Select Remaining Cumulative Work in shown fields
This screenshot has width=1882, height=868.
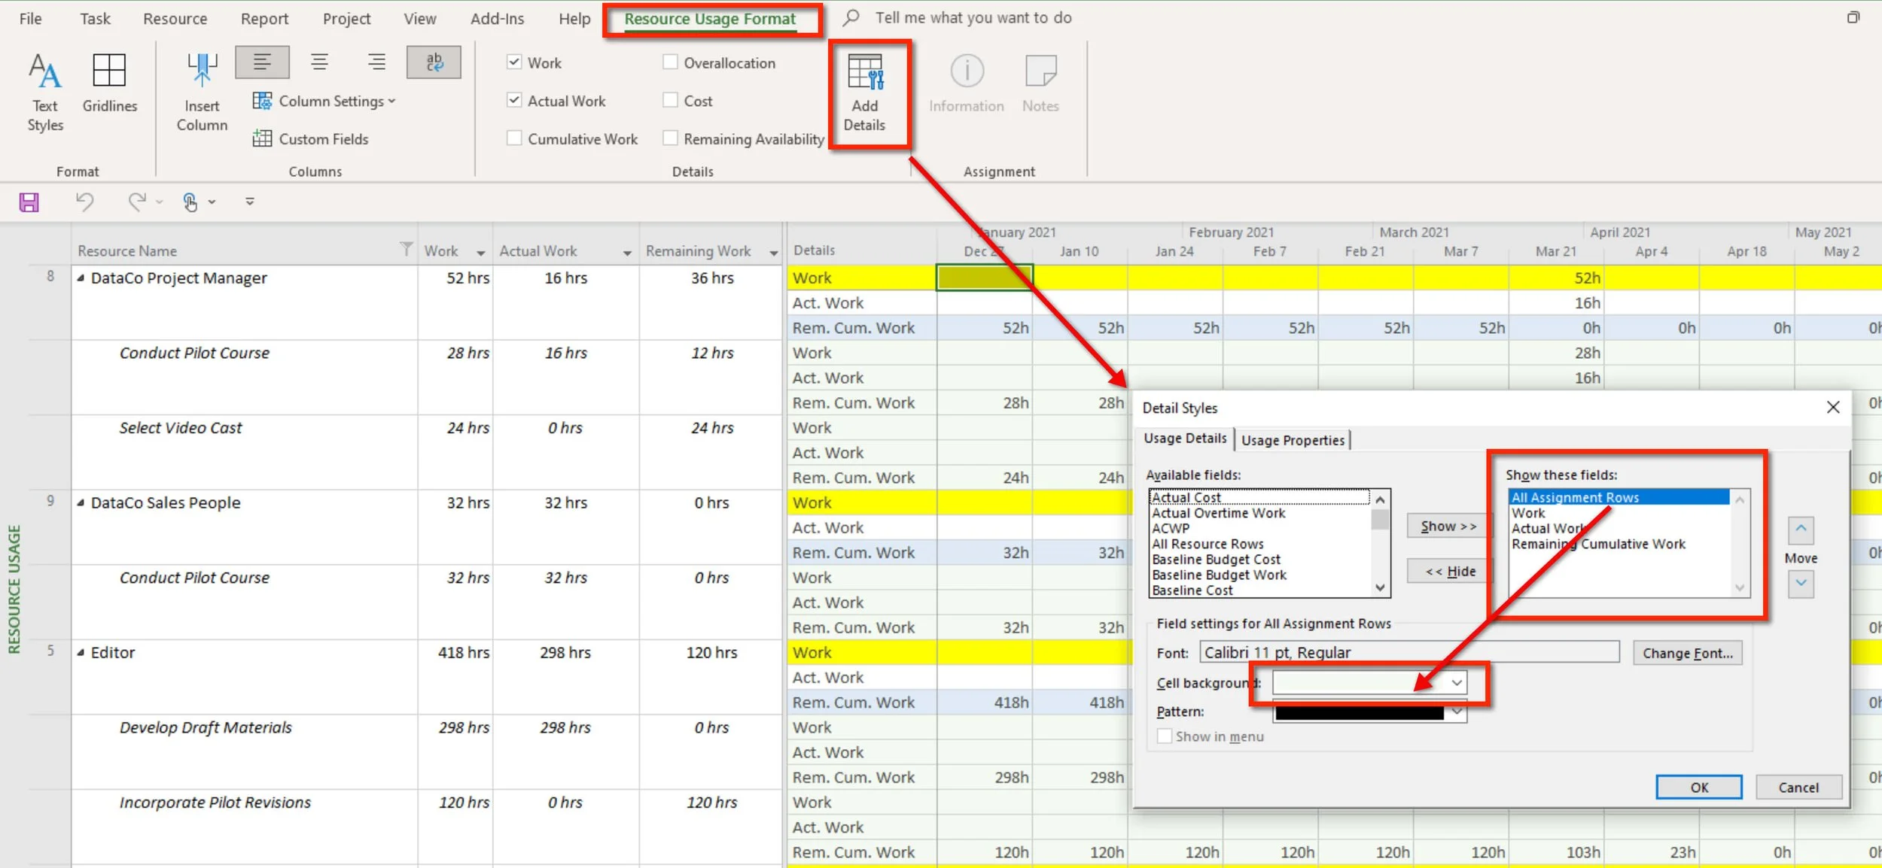1597,544
